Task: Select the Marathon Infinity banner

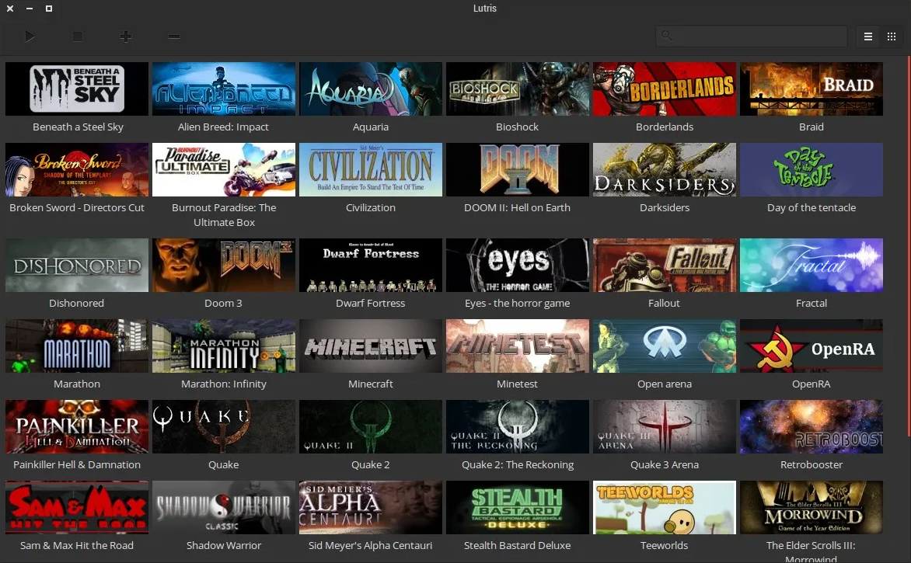Action: [224, 346]
